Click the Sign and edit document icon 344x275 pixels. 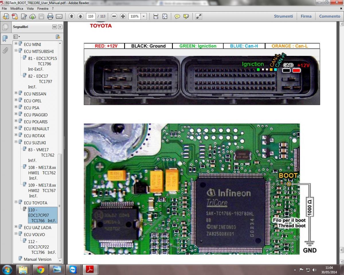pos(24,16)
